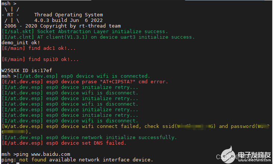Click the rt-thread team copyright line
Screen dimensions: 273x164
pos(61,26)
